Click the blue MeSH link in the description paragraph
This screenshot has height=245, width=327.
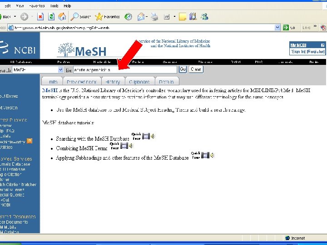[x=50, y=90]
